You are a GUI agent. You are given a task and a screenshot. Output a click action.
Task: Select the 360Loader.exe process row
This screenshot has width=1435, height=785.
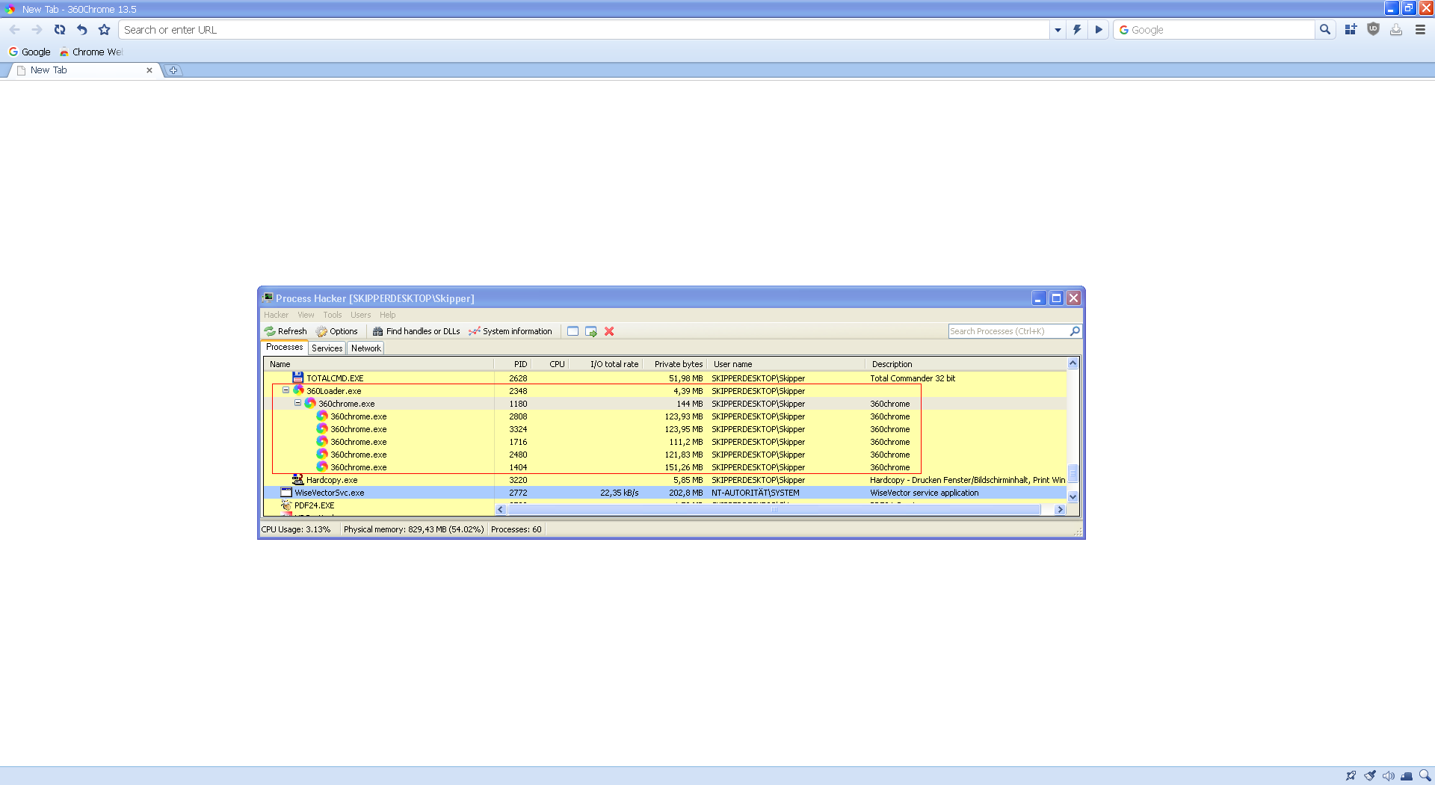pos(665,391)
